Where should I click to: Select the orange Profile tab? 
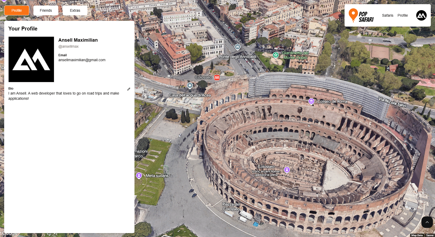click(x=17, y=10)
